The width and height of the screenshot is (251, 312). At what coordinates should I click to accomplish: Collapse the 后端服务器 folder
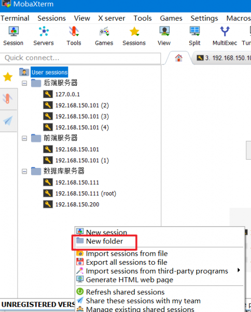click(x=24, y=83)
